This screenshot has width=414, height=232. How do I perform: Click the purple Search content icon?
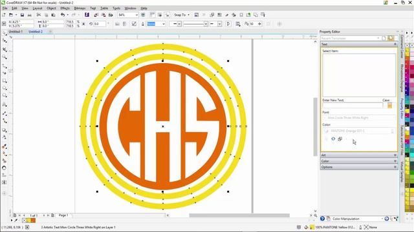click(87, 15)
